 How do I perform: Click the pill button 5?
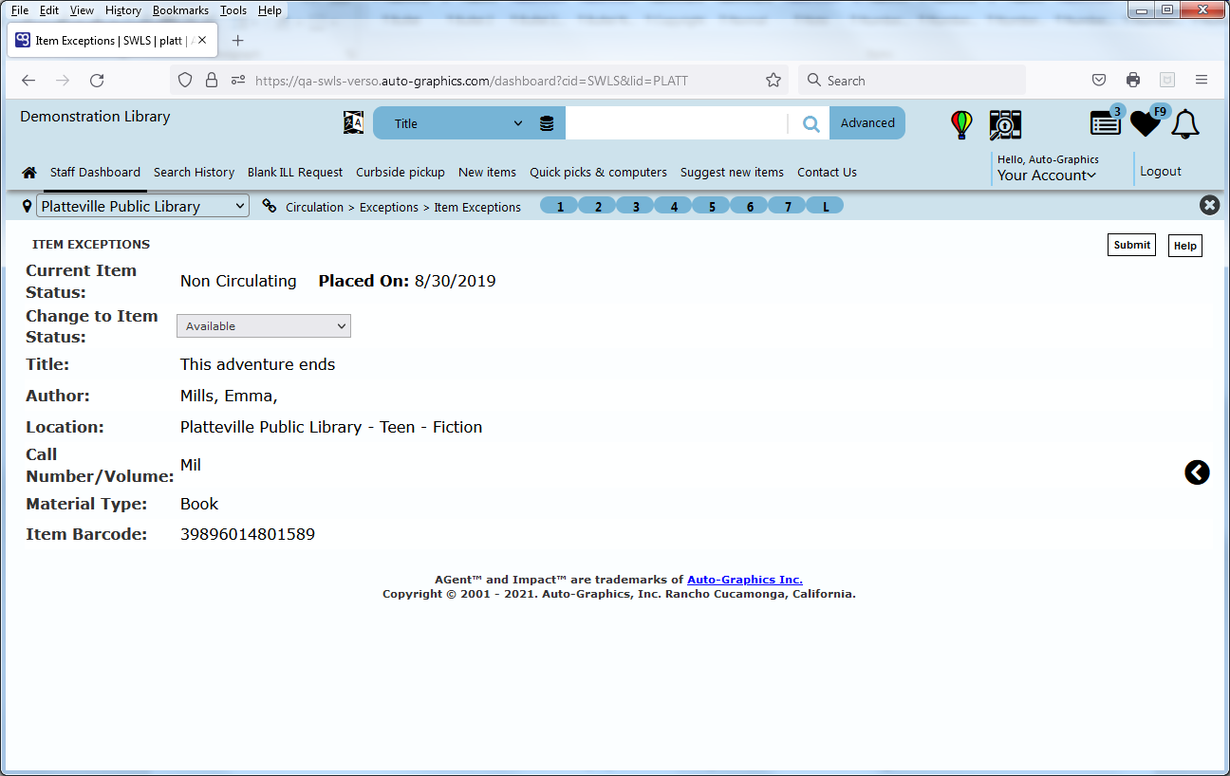[712, 206]
